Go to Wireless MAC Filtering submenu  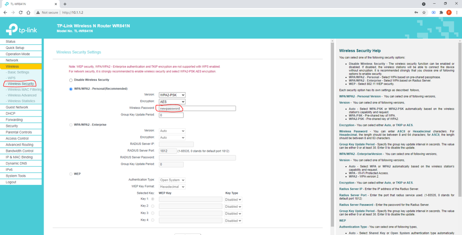[x=24, y=90]
